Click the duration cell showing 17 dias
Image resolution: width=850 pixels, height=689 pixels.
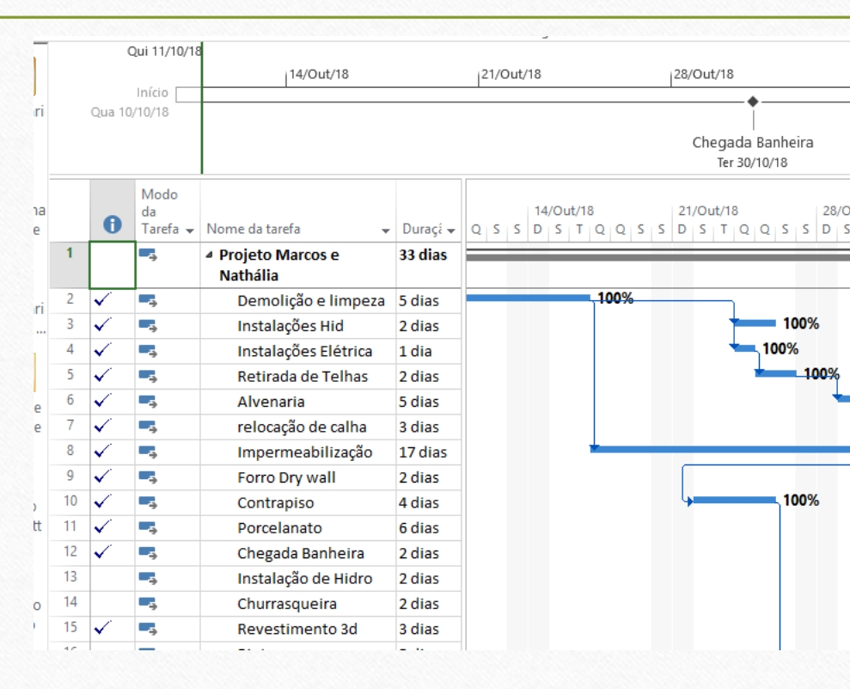tap(423, 452)
